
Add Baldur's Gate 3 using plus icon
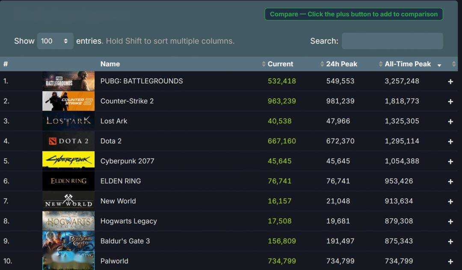pos(450,241)
